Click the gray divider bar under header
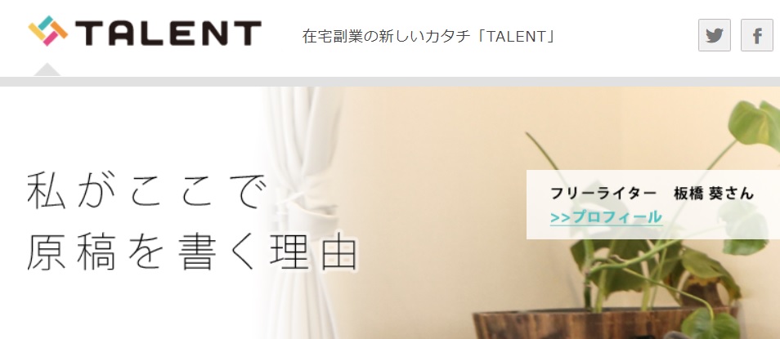 coord(390,82)
